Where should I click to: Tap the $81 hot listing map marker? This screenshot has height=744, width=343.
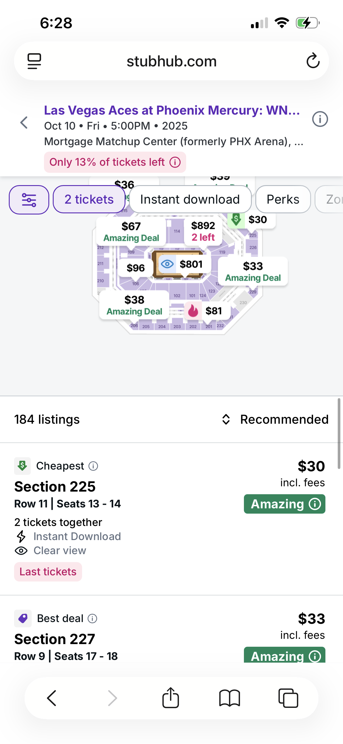click(x=207, y=311)
